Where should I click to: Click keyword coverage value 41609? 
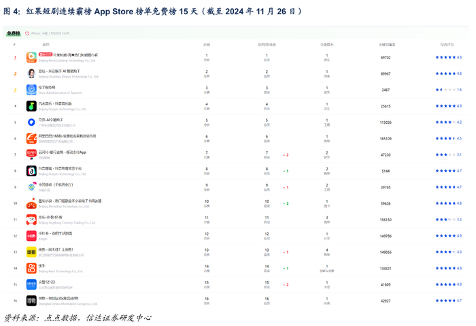pyautogui.click(x=386, y=284)
